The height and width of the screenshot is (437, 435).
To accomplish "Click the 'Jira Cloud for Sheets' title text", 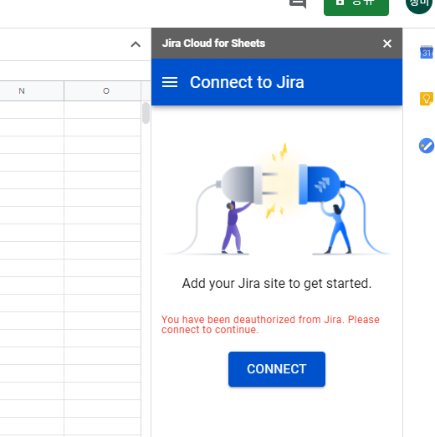I will coord(213,44).
